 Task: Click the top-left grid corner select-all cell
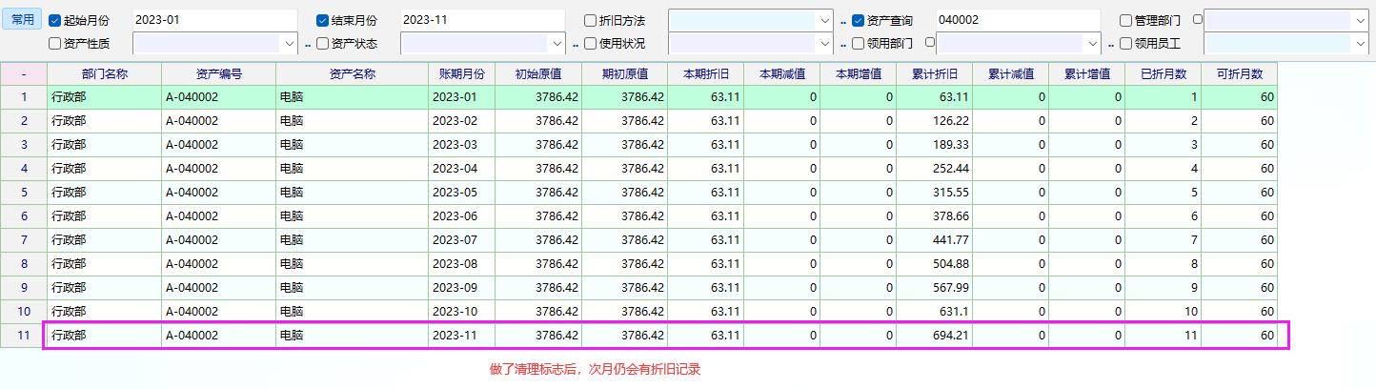23,73
